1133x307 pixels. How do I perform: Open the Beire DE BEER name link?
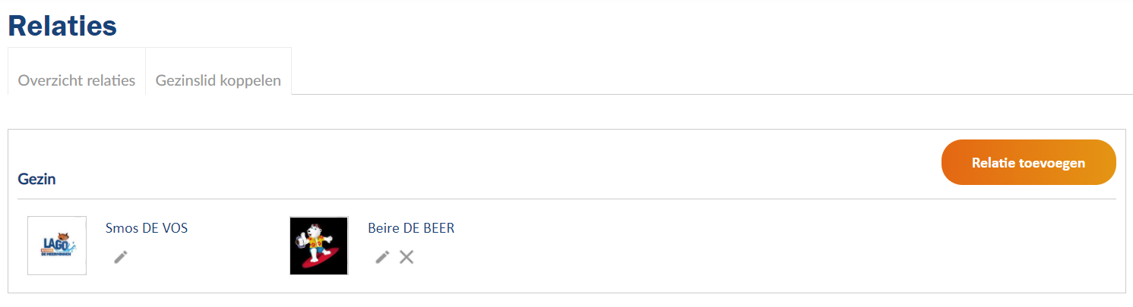coord(411,228)
